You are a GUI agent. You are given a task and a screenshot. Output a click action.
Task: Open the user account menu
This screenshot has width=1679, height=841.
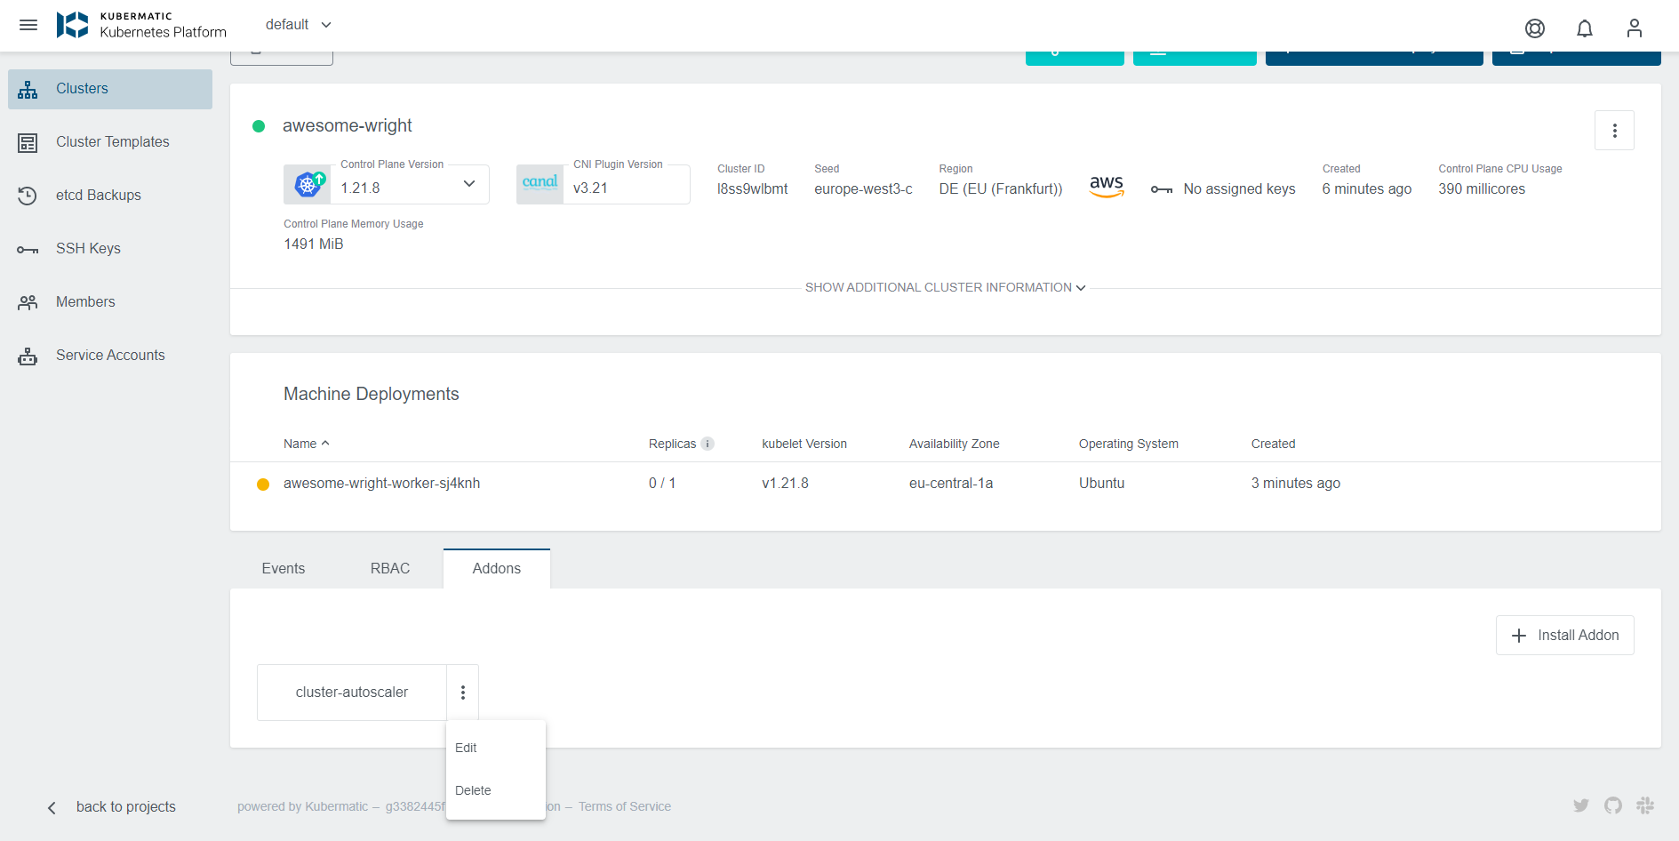point(1634,28)
